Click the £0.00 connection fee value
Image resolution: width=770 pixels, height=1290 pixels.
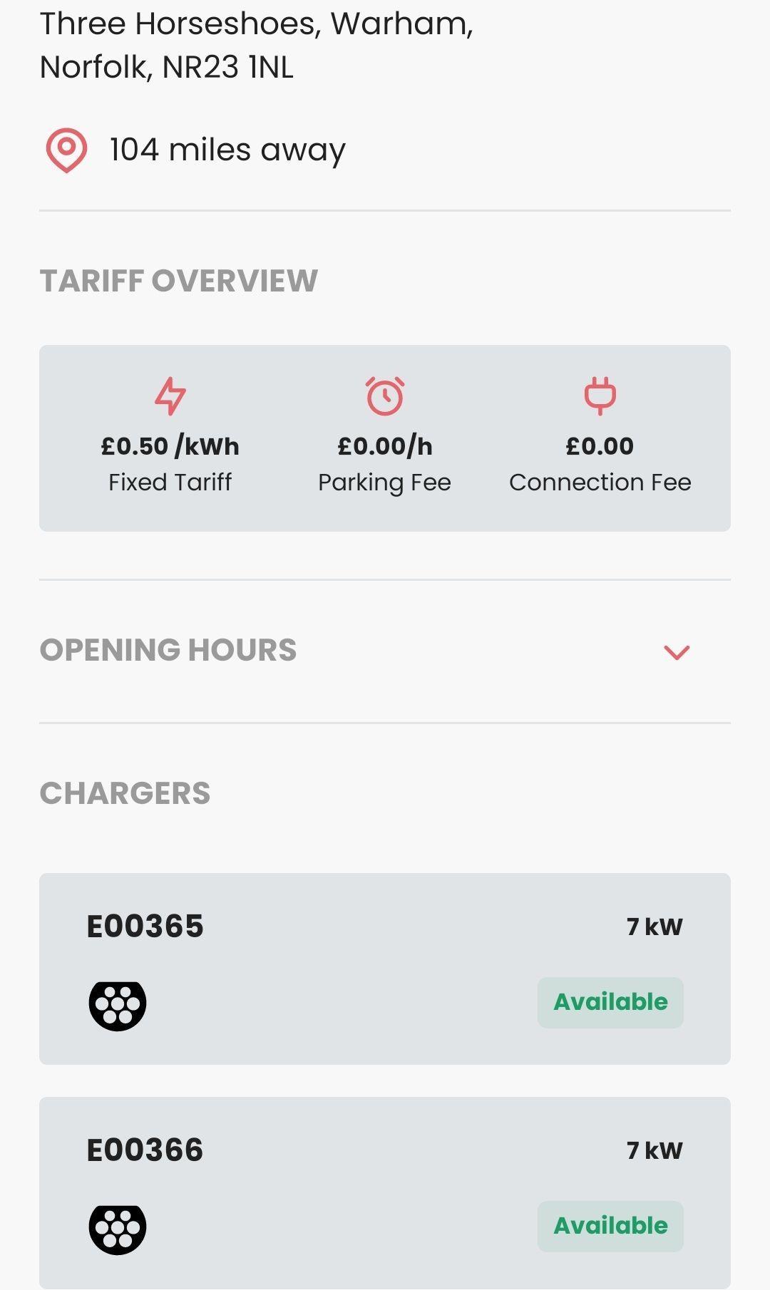[600, 446]
